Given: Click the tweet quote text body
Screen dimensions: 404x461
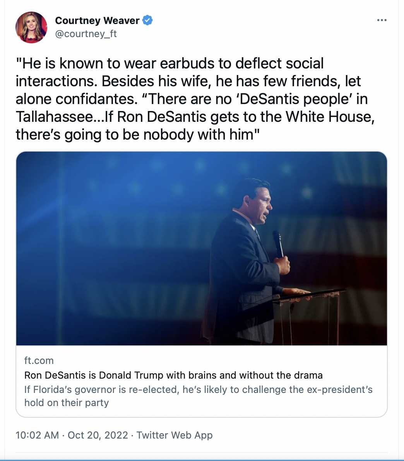Looking at the screenshot, I should [x=195, y=99].
